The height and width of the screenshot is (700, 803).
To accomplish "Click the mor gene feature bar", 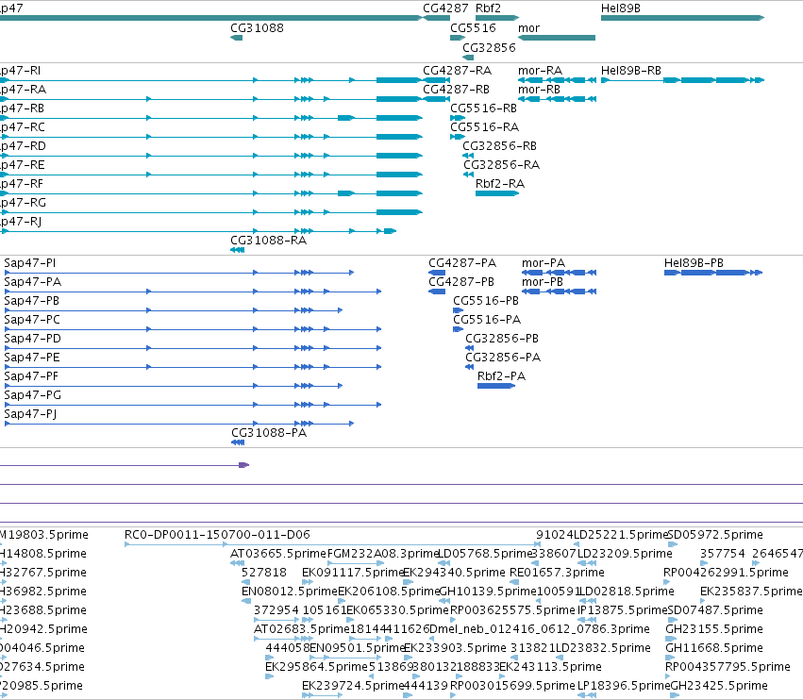I will [557, 38].
